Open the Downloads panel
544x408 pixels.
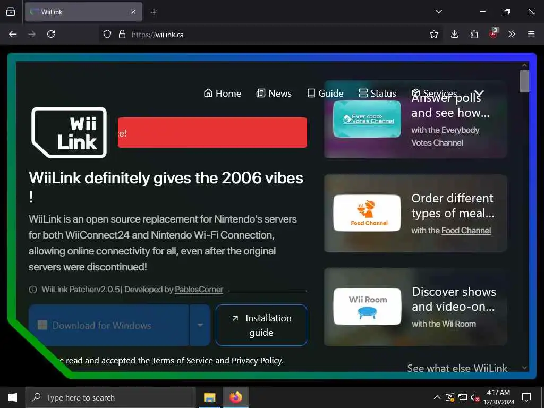click(x=455, y=34)
